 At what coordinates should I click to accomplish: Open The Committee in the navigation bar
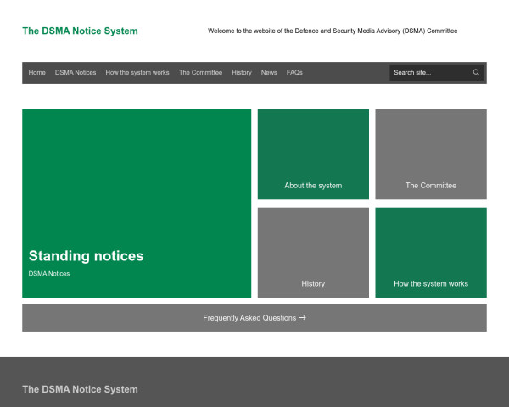200,73
